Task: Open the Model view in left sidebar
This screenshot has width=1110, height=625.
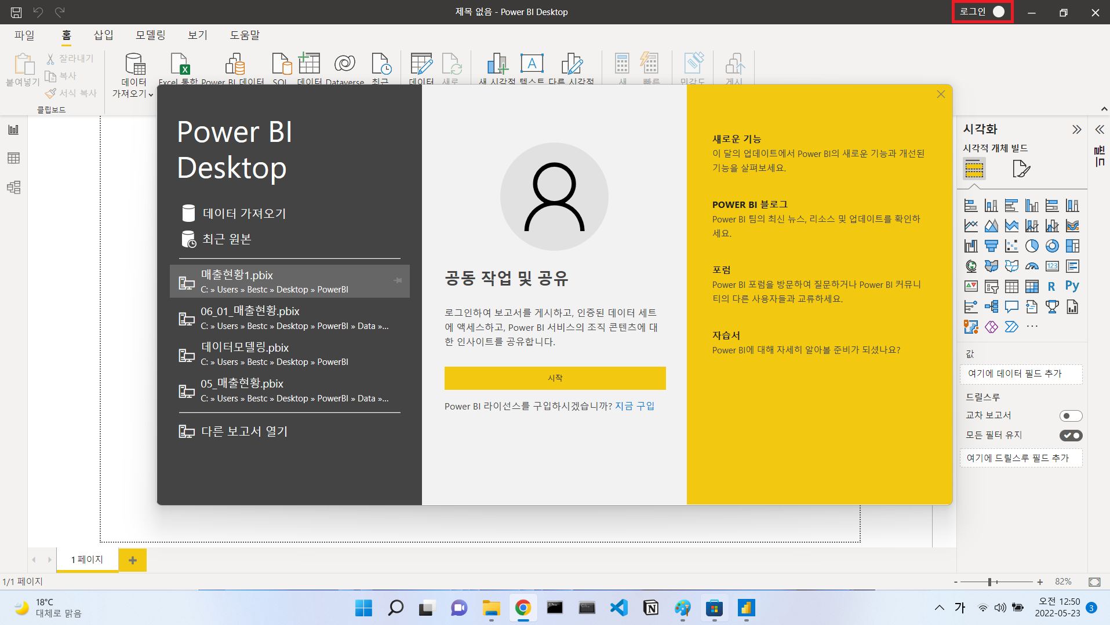Action: [13, 187]
